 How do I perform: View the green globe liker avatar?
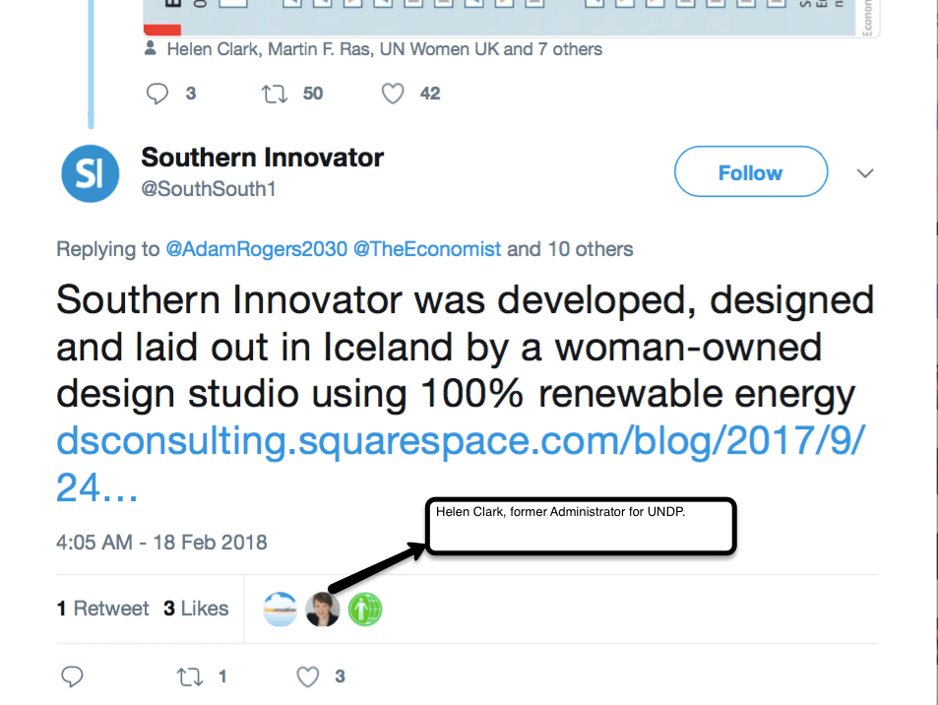click(x=364, y=609)
